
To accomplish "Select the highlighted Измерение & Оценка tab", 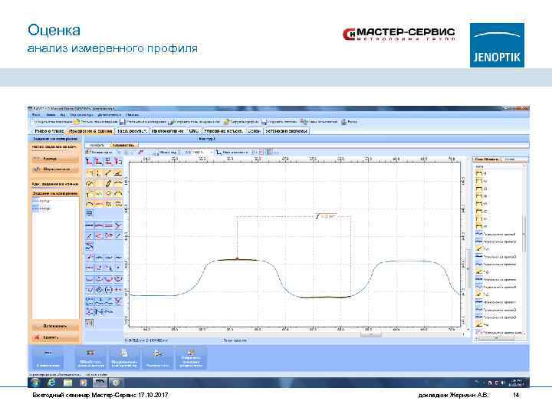I will click(90, 131).
